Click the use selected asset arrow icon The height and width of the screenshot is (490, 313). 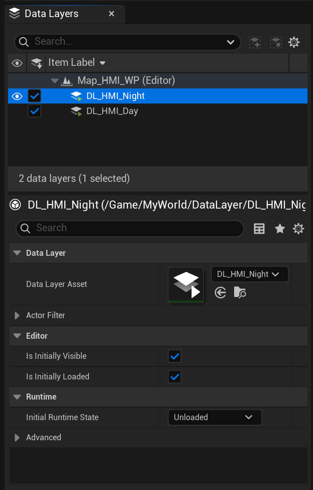click(220, 292)
